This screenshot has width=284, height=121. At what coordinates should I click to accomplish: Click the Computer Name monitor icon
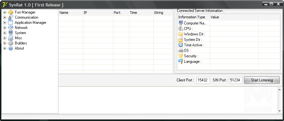pos(181,23)
